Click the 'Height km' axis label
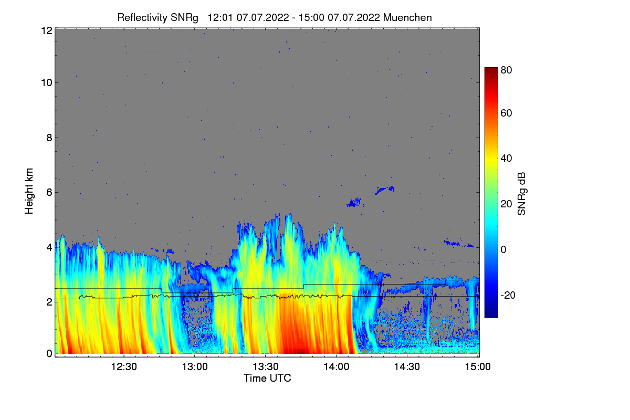630x420 pixels. (x=29, y=191)
